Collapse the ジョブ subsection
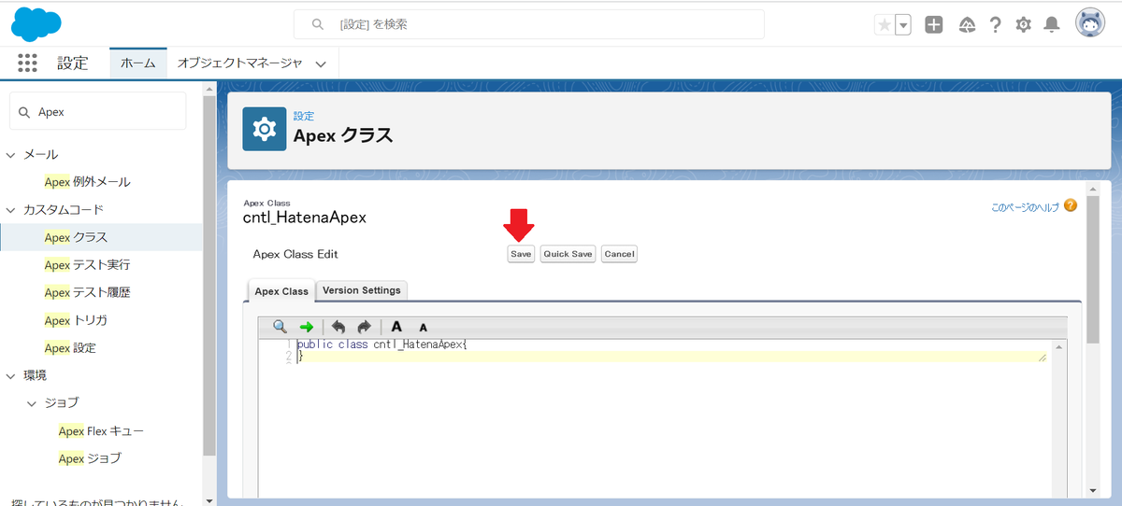 coord(32,403)
